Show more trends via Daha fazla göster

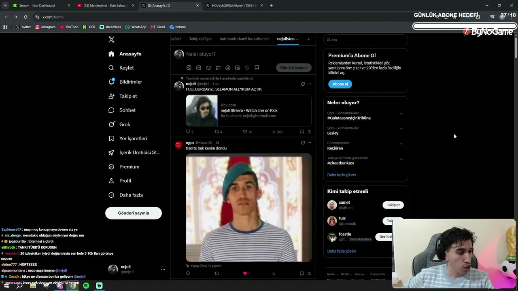(342, 175)
